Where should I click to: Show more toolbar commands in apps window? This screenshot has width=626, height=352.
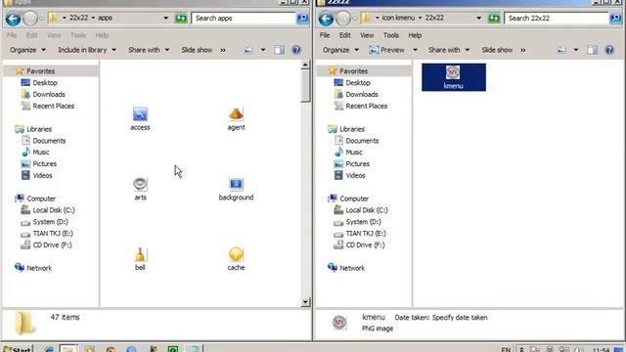coord(223,50)
